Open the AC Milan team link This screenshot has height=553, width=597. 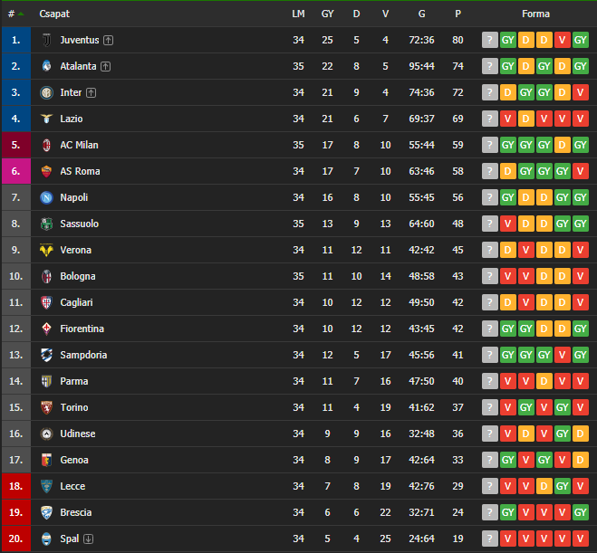point(79,145)
